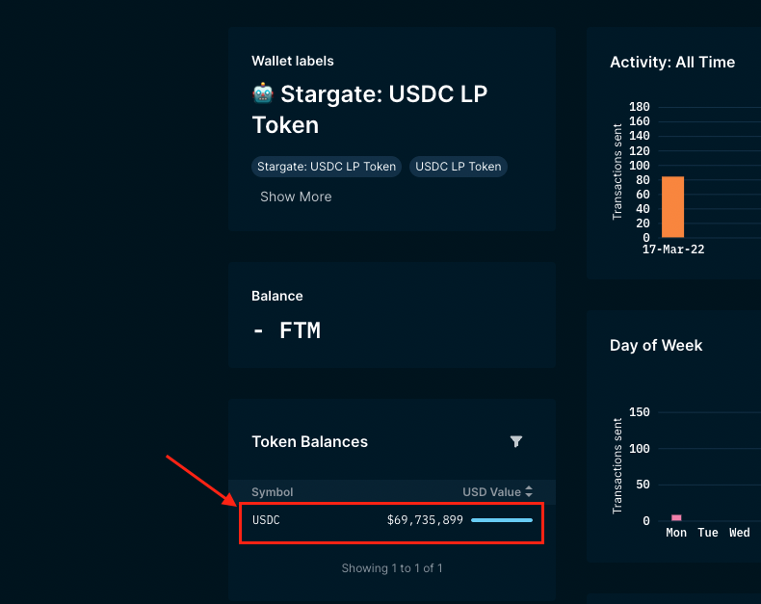Click the blue USDC value bar
The height and width of the screenshot is (604, 761).
click(x=502, y=520)
